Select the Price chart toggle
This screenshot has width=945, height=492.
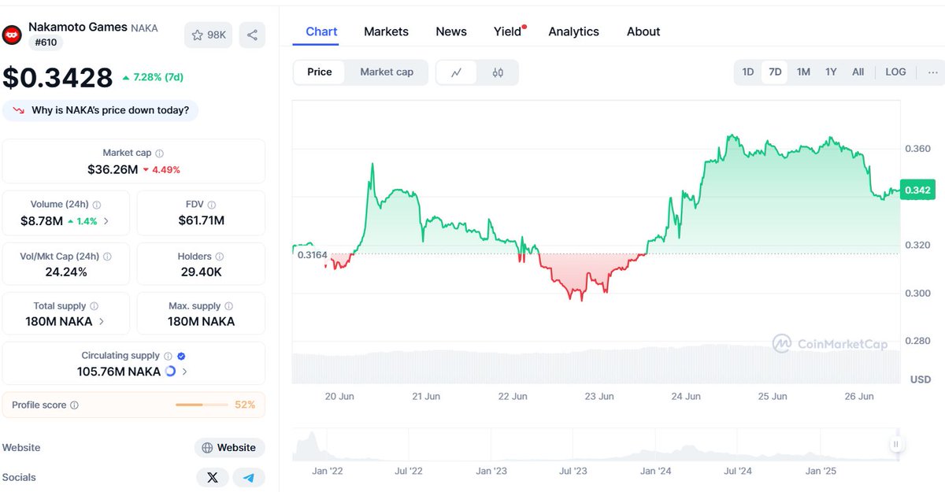[320, 72]
